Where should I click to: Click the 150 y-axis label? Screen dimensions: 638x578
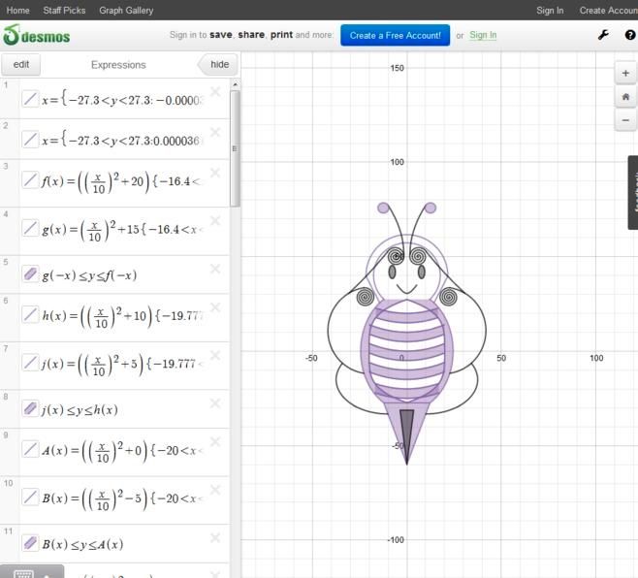[x=398, y=68]
